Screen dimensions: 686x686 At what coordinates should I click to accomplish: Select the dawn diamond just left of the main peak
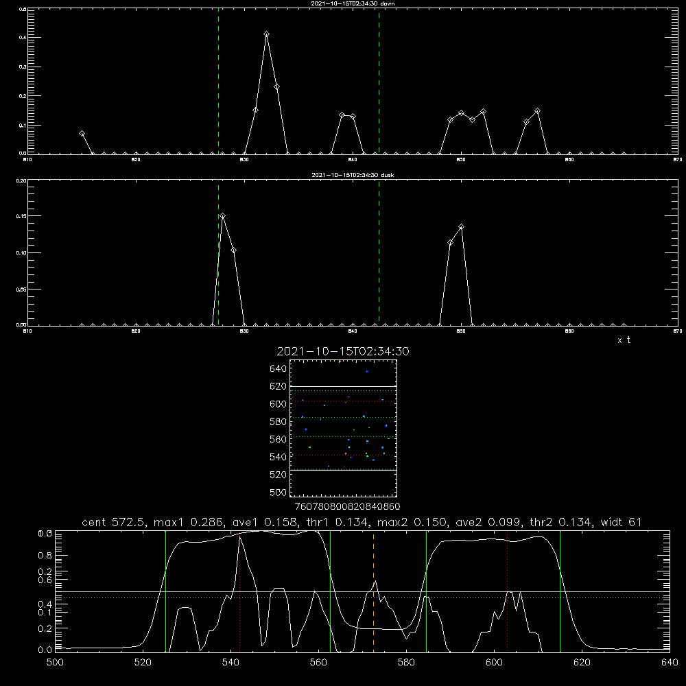tap(255, 110)
